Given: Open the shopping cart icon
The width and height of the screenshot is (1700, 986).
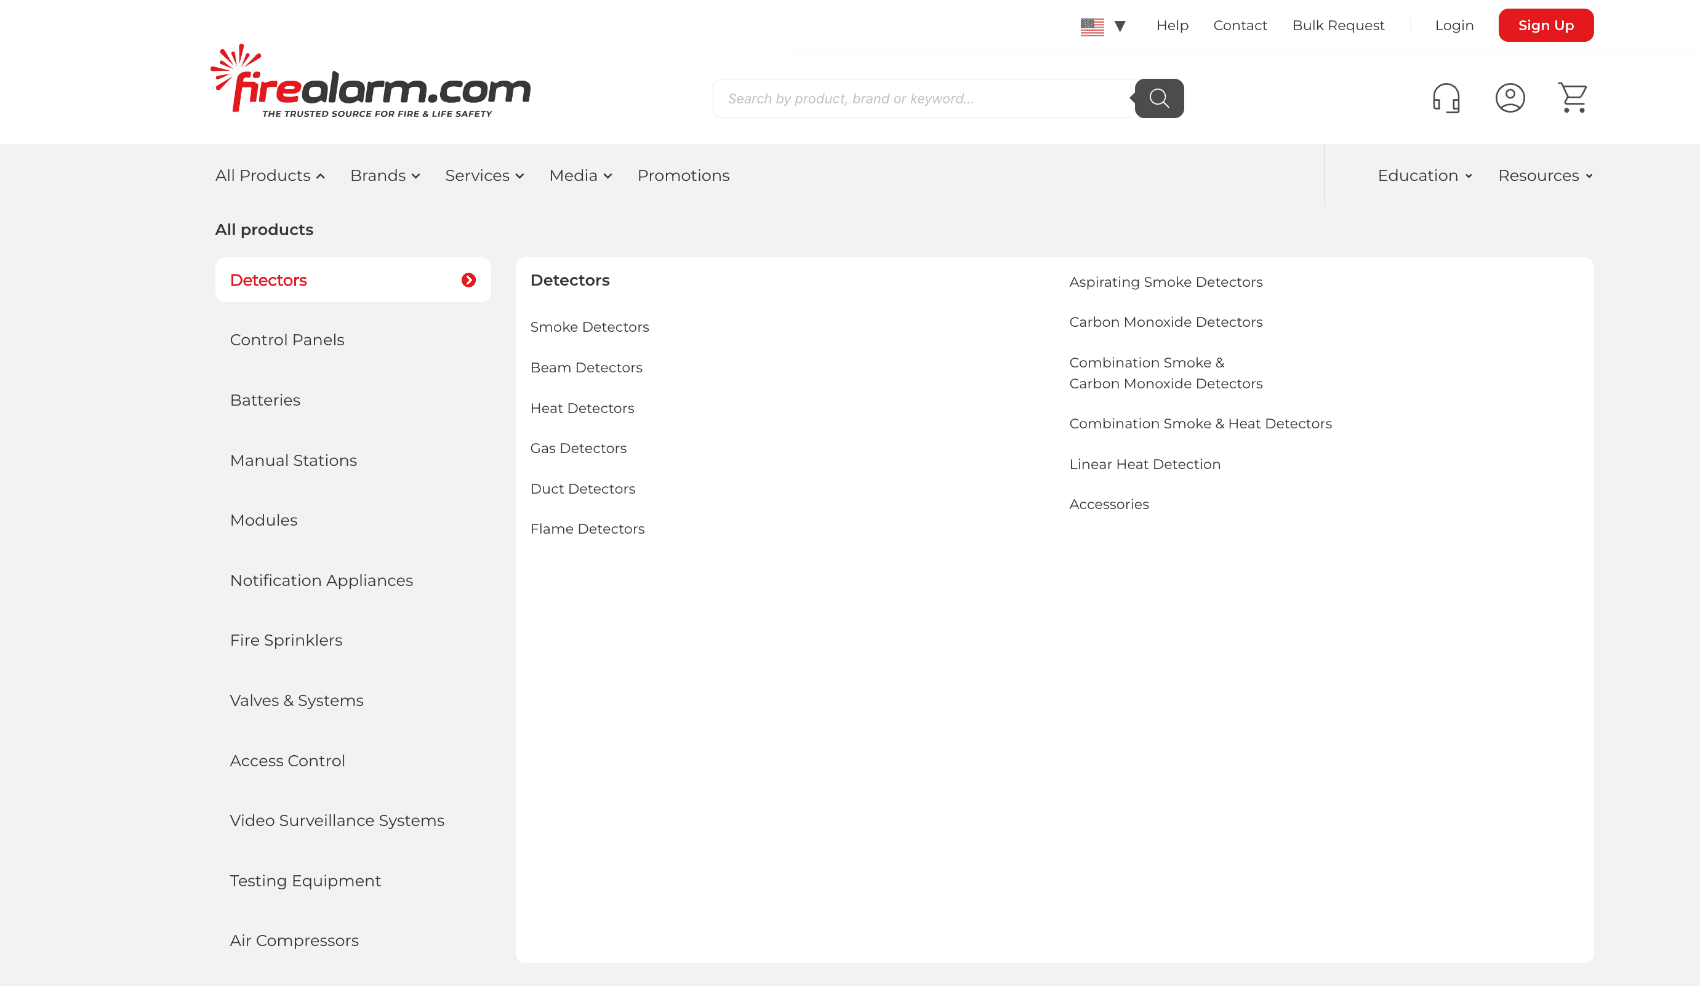Looking at the screenshot, I should click(1572, 98).
